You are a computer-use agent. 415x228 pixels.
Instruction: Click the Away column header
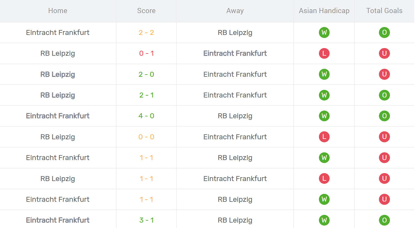(x=235, y=11)
